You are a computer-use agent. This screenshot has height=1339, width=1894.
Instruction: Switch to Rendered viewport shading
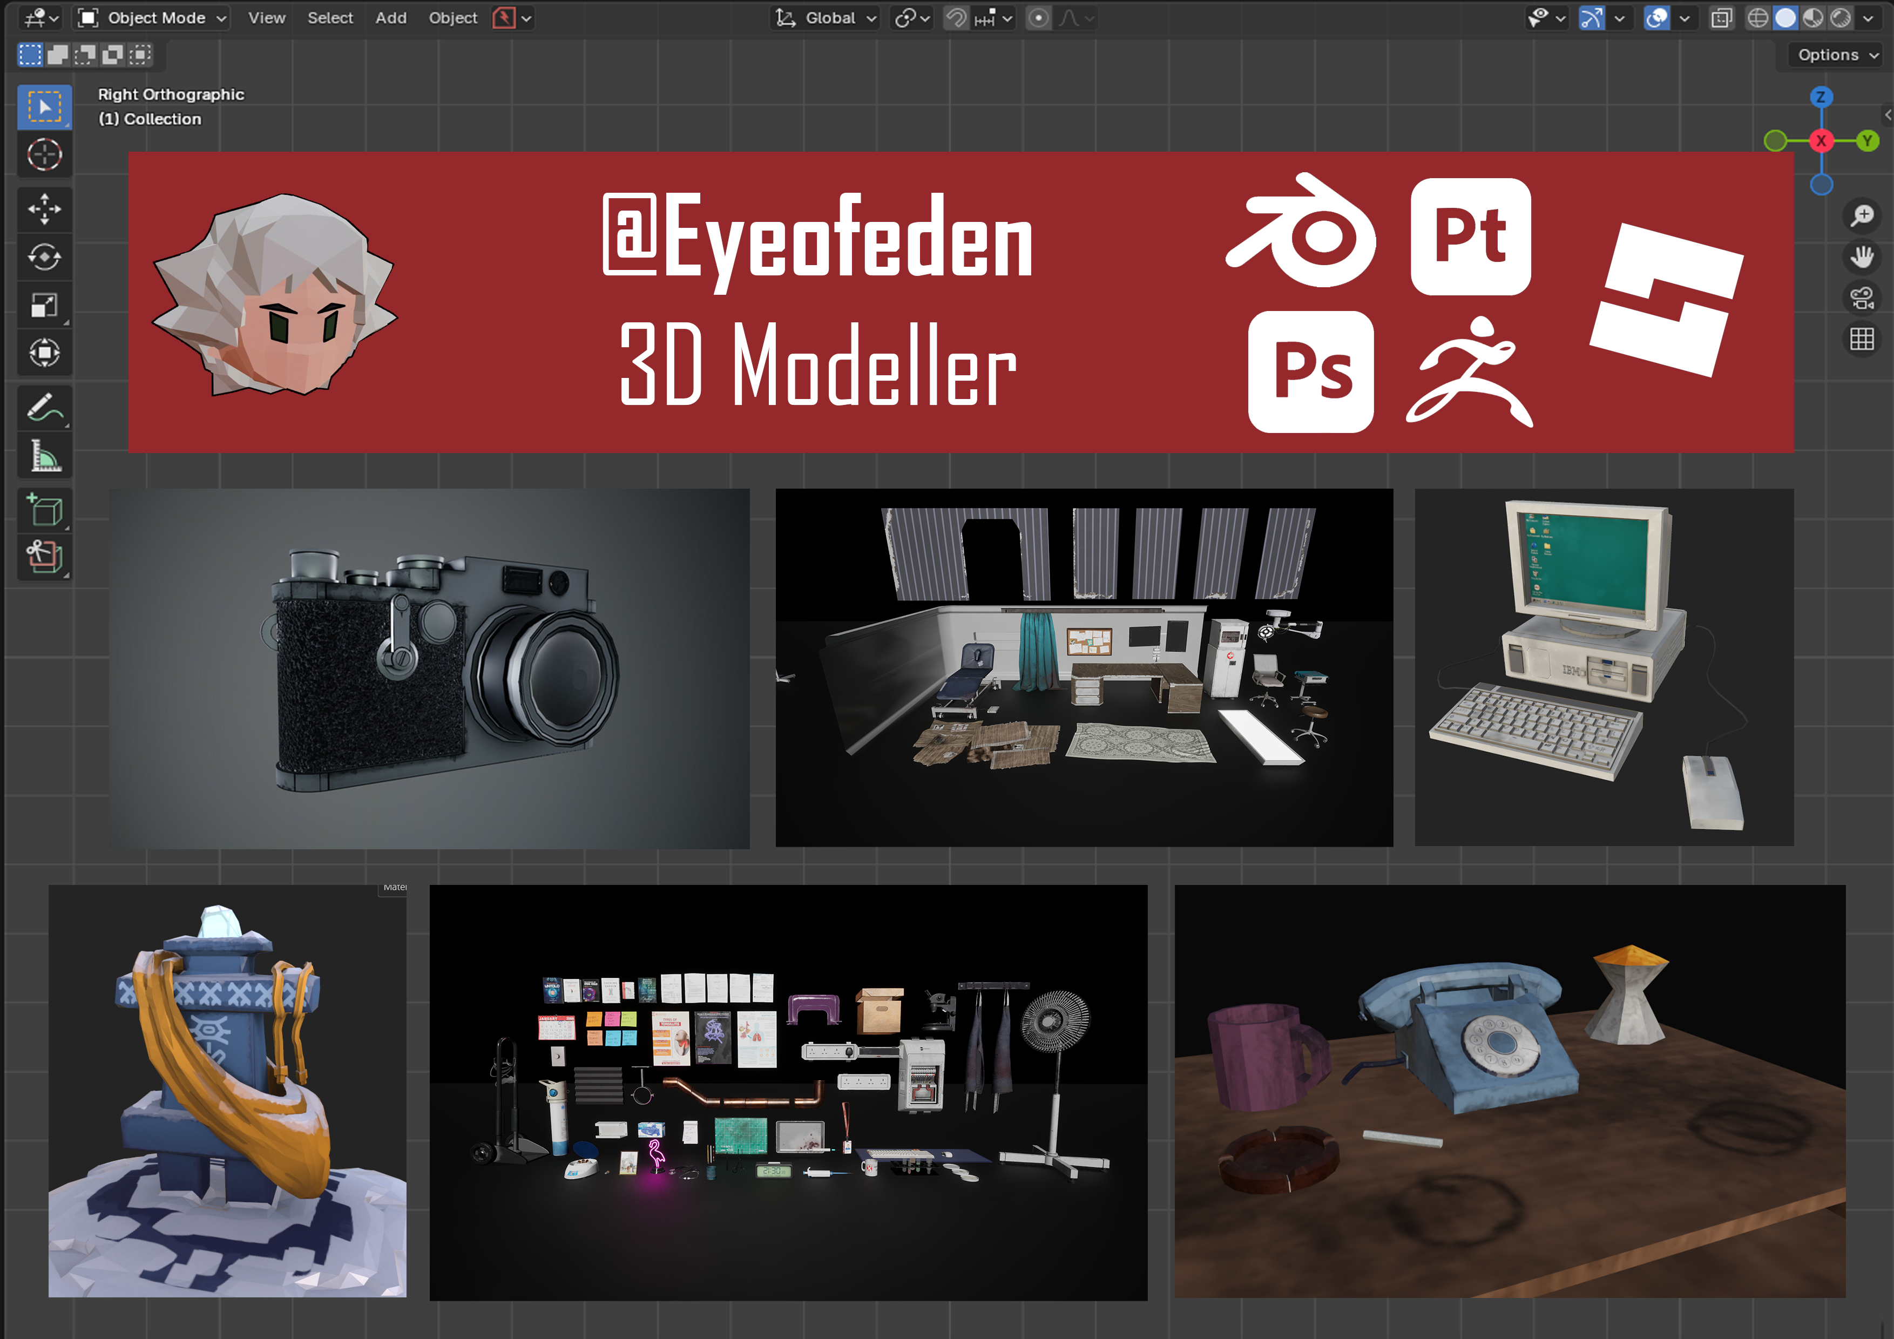[x=1841, y=18]
